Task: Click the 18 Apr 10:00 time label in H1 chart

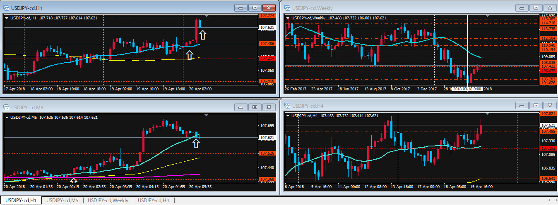Action: [x=68, y=89]
